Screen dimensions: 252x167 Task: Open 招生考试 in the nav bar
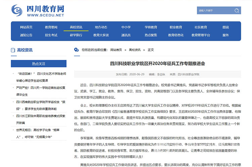point(51,35)
